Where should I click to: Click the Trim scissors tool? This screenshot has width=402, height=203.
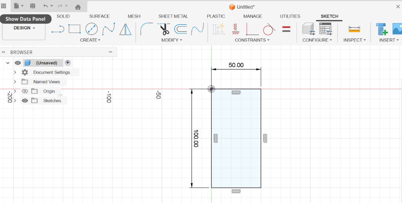164,29
